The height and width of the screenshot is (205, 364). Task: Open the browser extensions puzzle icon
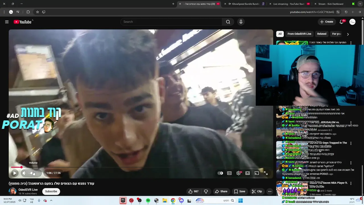tap(28, 12)
